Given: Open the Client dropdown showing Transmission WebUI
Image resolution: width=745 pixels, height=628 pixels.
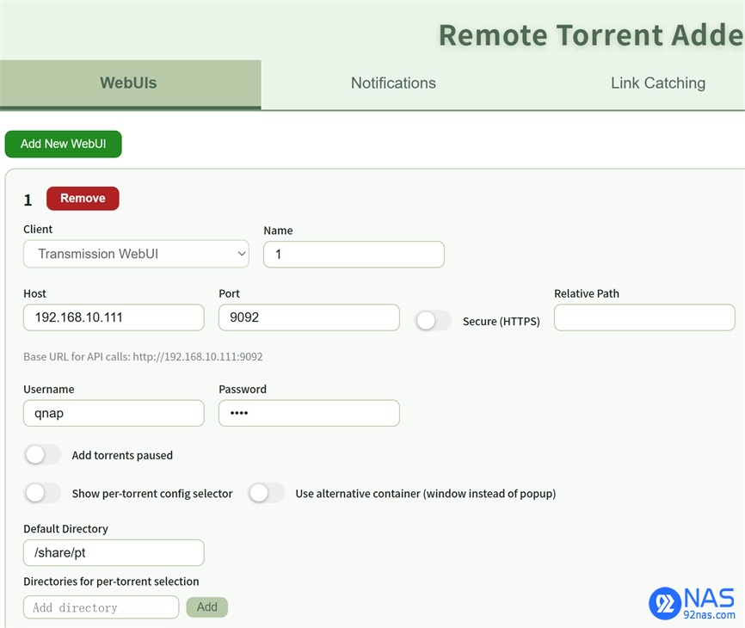Looking at the screenshot, I should click(136, 254).
